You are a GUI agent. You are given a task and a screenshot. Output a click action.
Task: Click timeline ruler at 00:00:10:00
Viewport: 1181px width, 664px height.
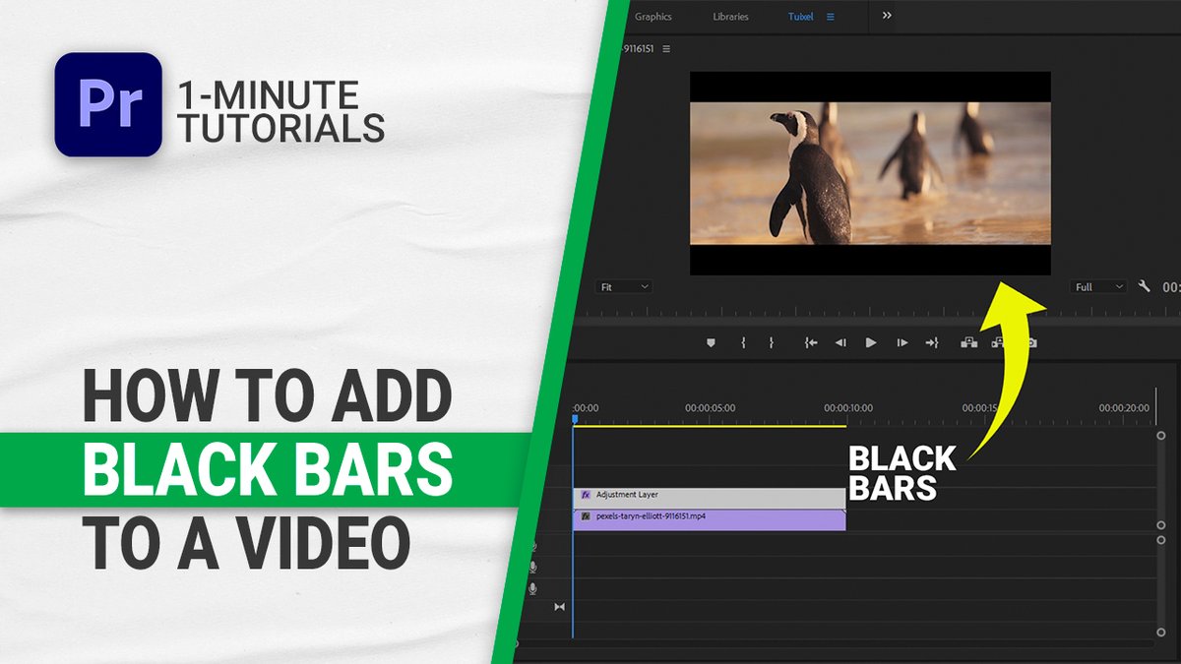(x=849, y=408)
